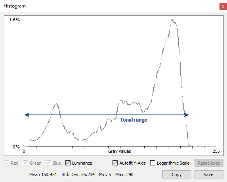Uncheck the Luminance checkbox

tap(68, 163)
